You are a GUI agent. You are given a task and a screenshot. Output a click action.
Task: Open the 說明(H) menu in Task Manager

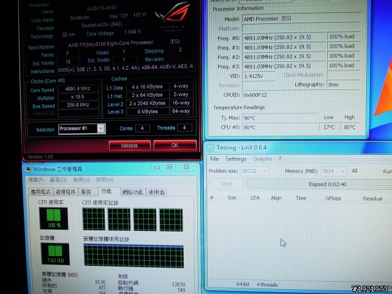click(x=105, y=179)
